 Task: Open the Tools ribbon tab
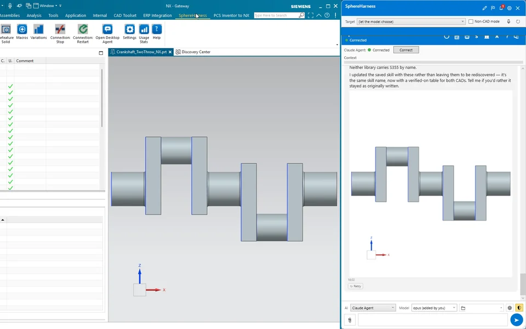[x=53, y=15]
